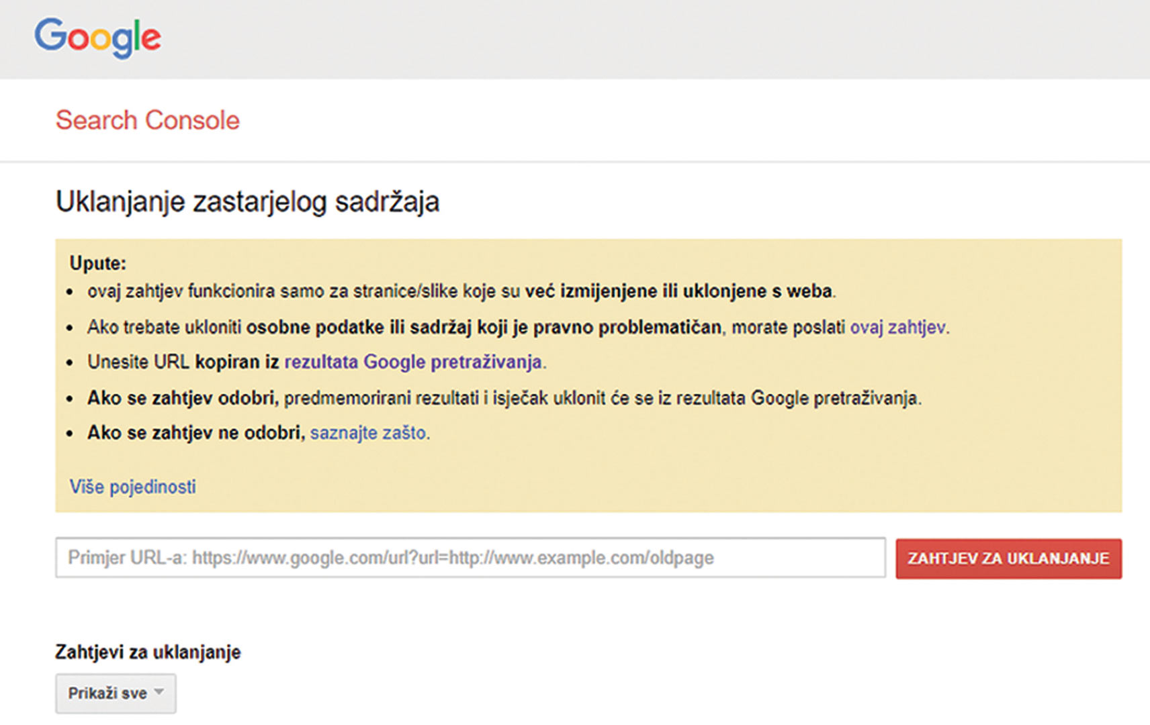Click text "već izmijenjene ili uklonjene s weba"
Image resolution: width=1150 pixels, height=725 pixels.
pyautogui.click(x=678, y=291)
